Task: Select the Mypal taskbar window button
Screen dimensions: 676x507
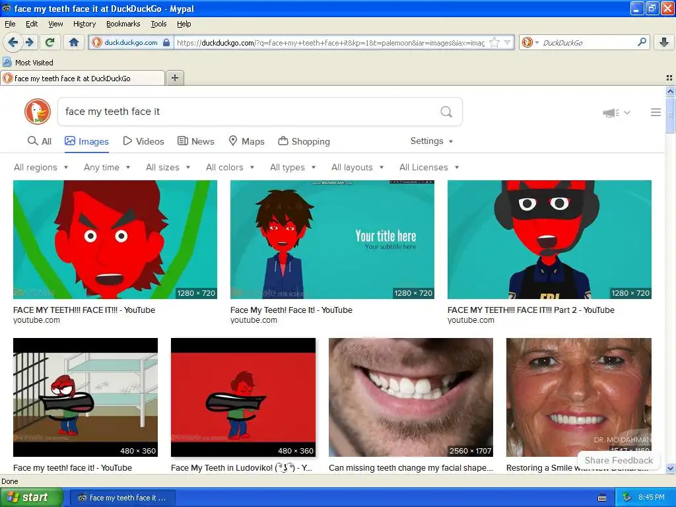Action: 122,498
